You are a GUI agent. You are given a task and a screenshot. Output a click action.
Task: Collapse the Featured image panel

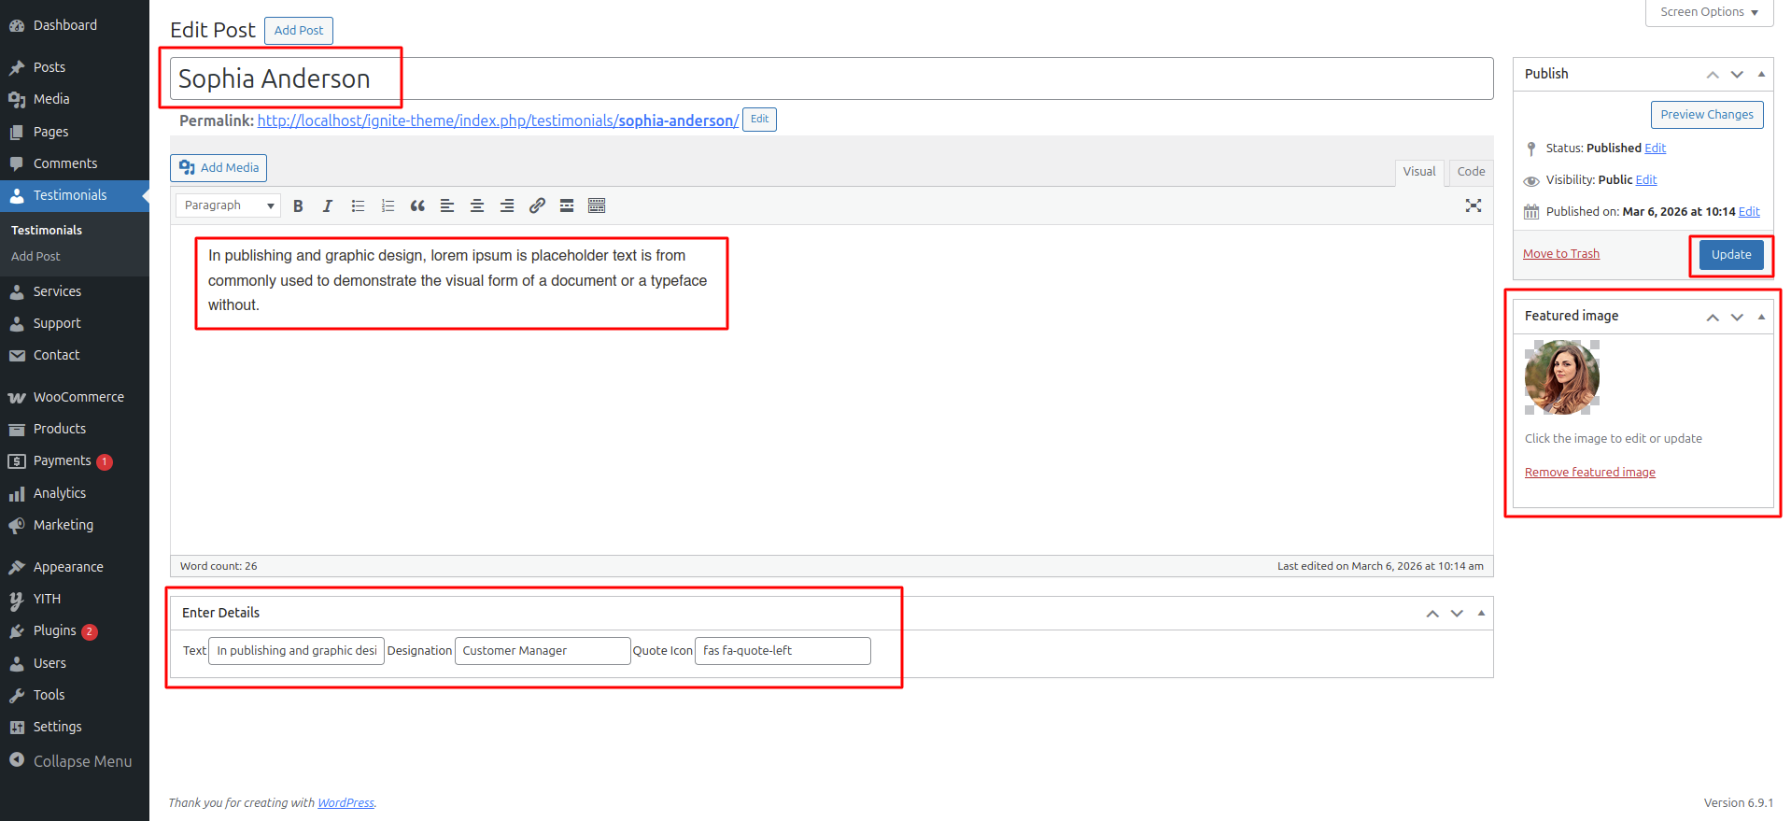click(x=1761, y=317)
